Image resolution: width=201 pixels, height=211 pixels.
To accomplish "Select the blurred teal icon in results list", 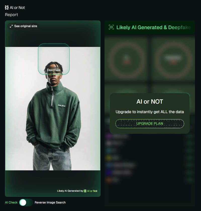I will click(109, 150).
